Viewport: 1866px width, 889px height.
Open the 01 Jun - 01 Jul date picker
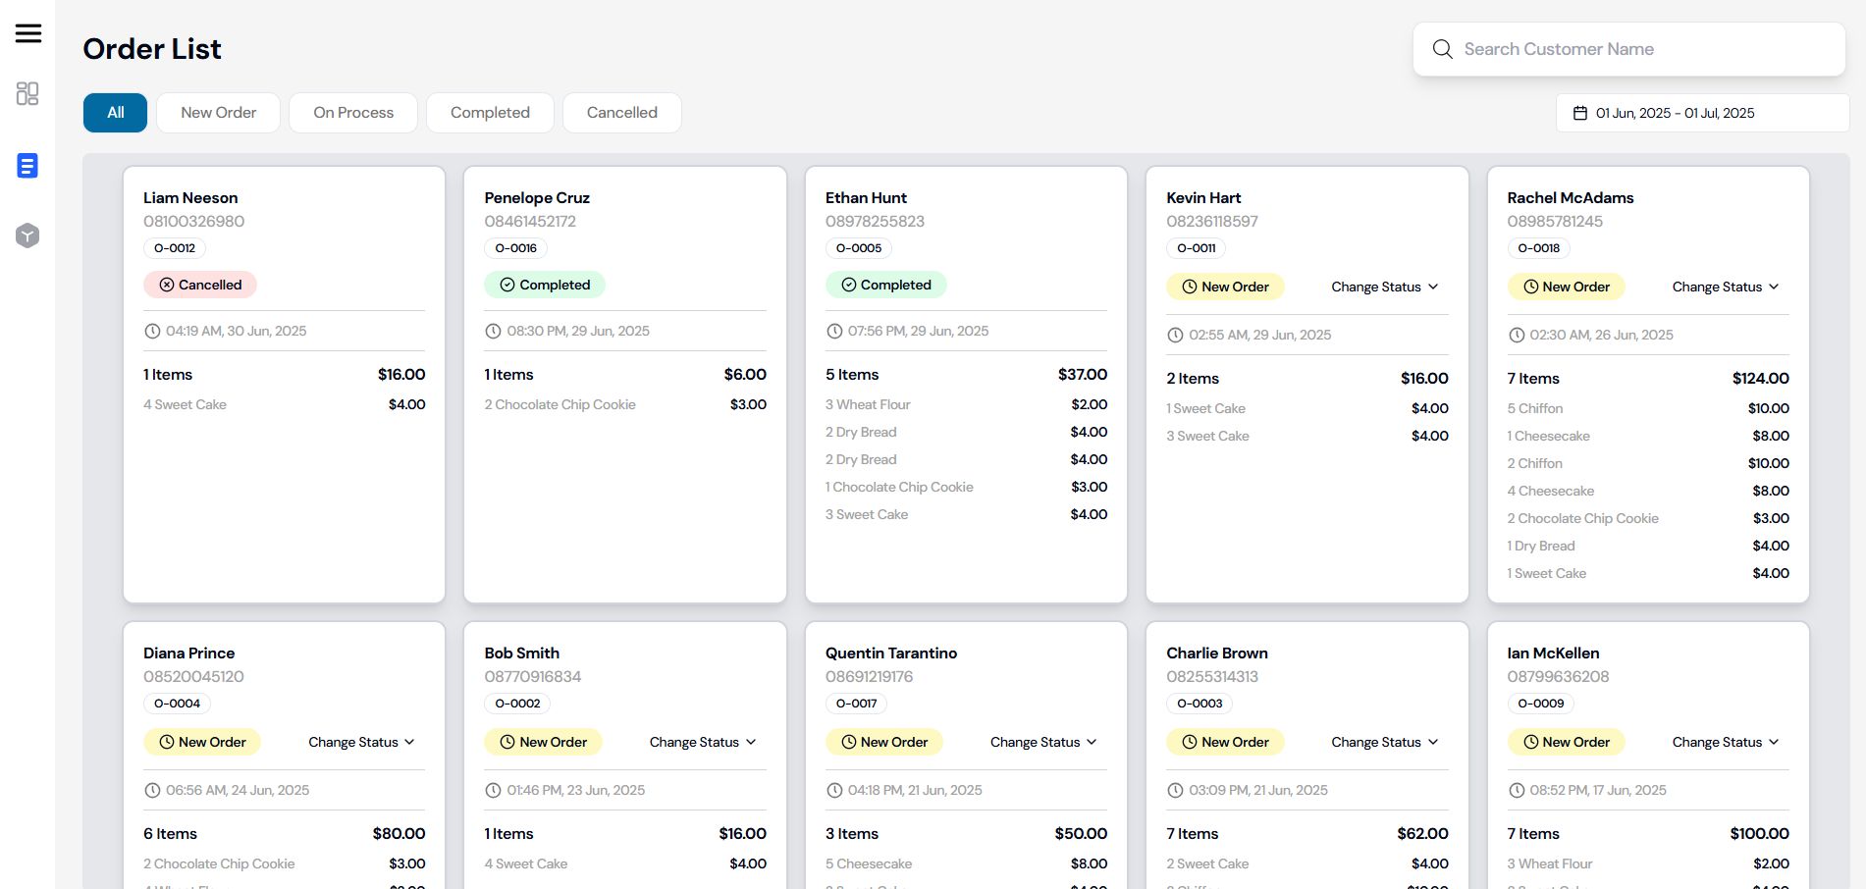point(1702,113)
